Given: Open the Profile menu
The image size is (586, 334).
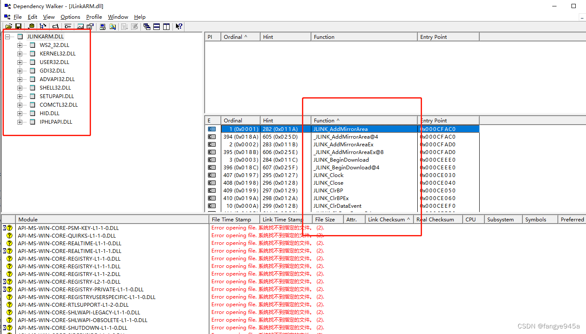Looking at the screenshot, I should pyautogui.click(x=94, y=17).
